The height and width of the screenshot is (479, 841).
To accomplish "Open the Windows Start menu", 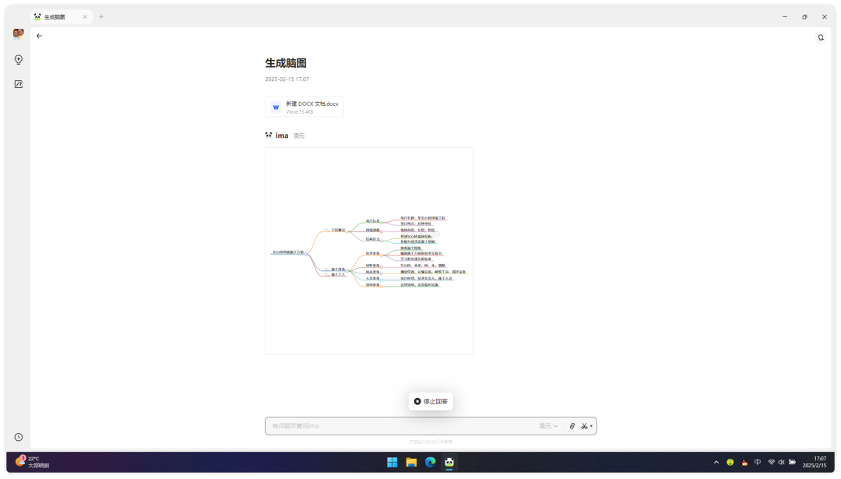I will click(392, 462).
